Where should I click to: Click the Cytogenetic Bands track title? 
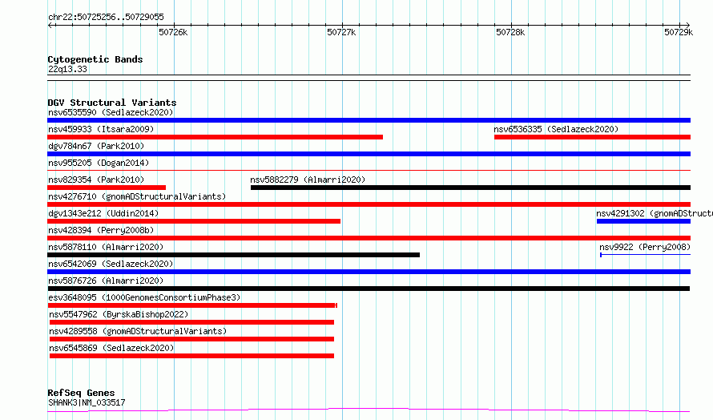pos(95,59)
